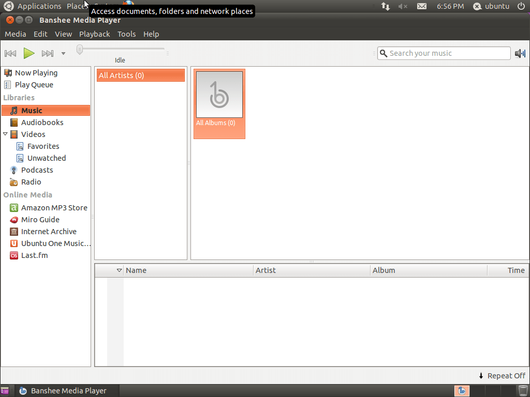Click the Ubuntu One orange icon
530x397 pixels.
tap(14, 243)
